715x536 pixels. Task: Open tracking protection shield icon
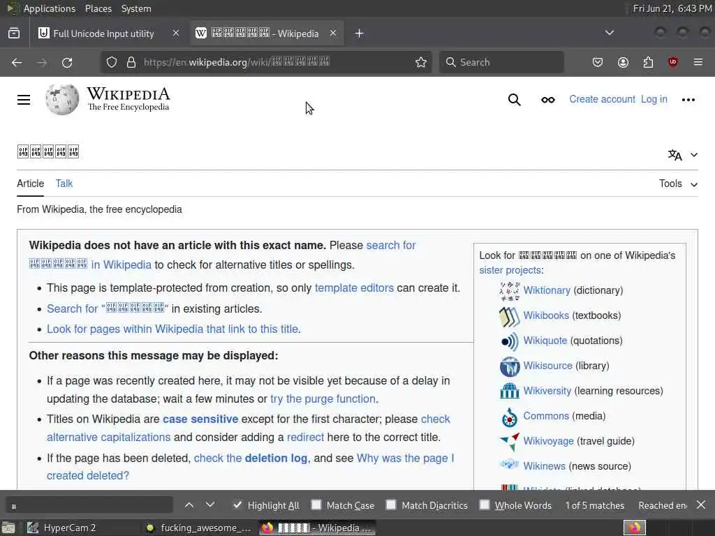(x=112, y=62)
